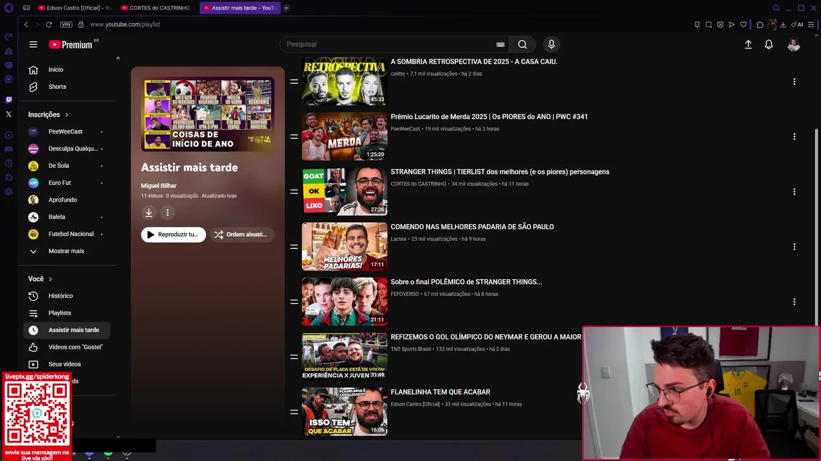Expand the Você section
The image size is (821, 461).
pos(40,279)
